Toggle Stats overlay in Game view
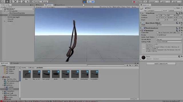This screenshot has height=102, width=183. [x=128, y=7]
